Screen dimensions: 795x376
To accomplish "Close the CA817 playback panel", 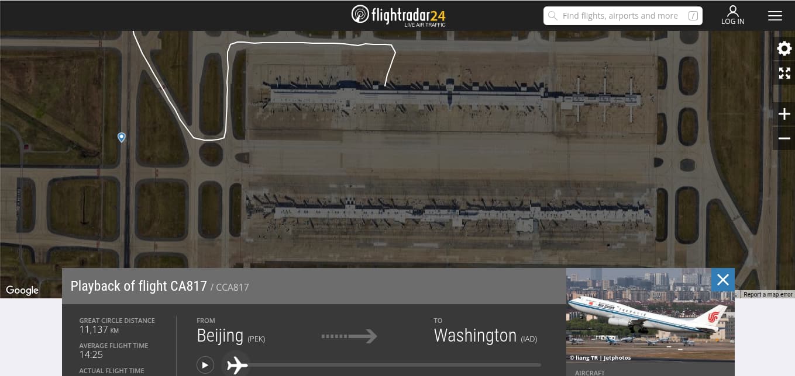I will click(x=722, y=280).
